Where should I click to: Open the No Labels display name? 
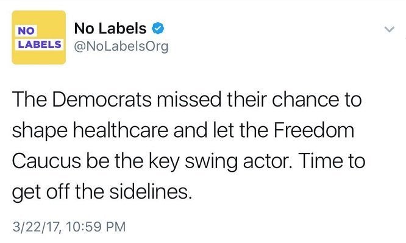(x=110, y=28)
